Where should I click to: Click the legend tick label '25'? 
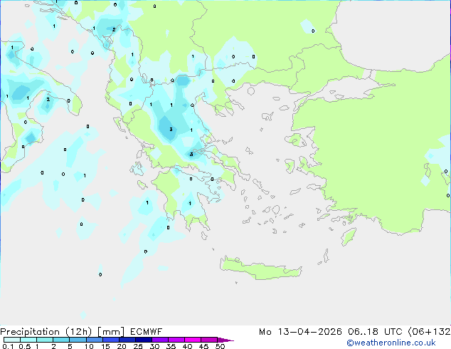[x=138, y=346]
